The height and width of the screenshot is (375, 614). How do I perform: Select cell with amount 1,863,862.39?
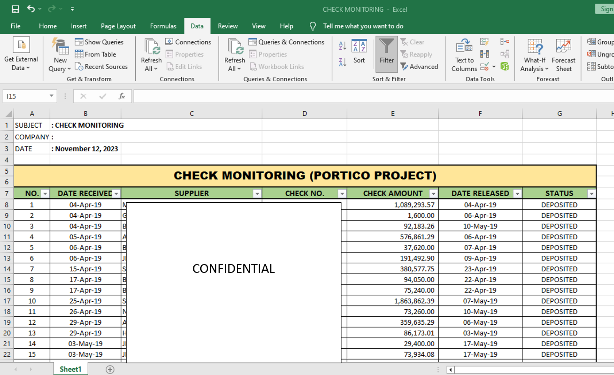point(393,301)
